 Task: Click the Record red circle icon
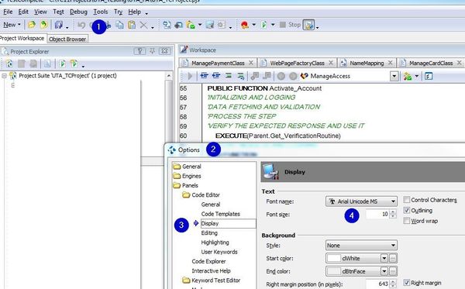tap(245, 25)
